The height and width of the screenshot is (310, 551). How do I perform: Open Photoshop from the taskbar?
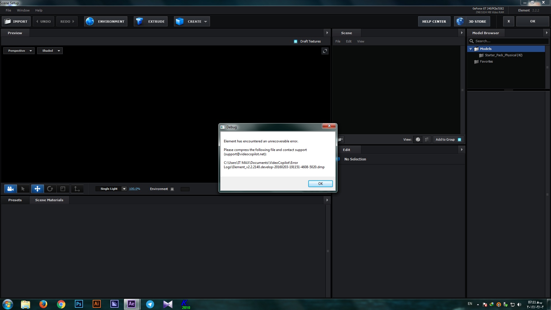(x=79, y=304)
